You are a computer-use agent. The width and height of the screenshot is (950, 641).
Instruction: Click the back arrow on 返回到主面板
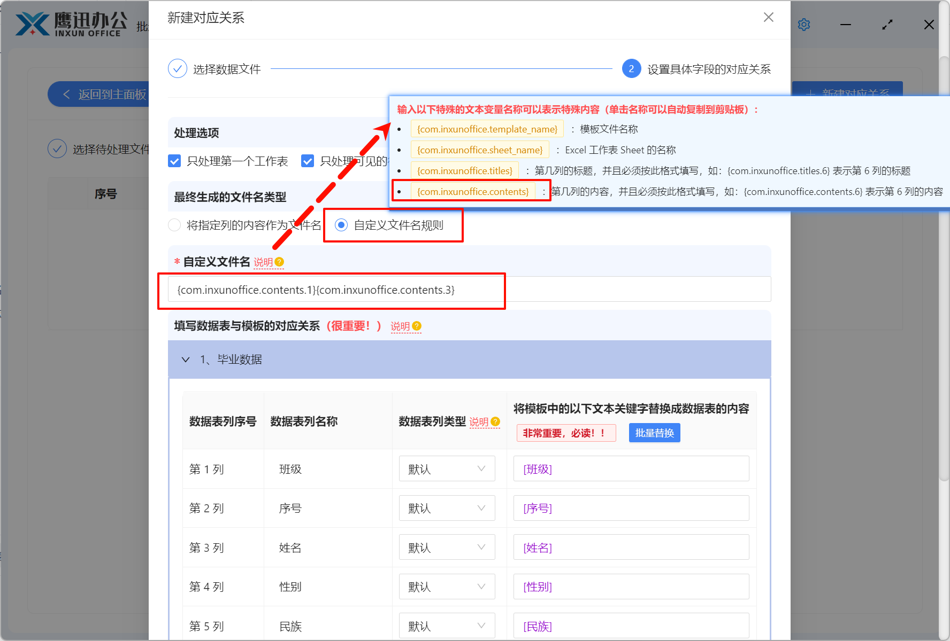tap(66, 94)
